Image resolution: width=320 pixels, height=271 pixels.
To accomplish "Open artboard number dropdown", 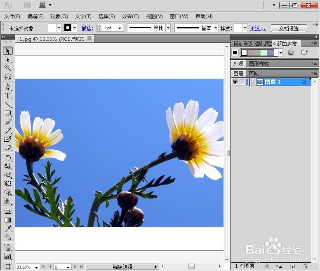I will click(x=68, y=267).
